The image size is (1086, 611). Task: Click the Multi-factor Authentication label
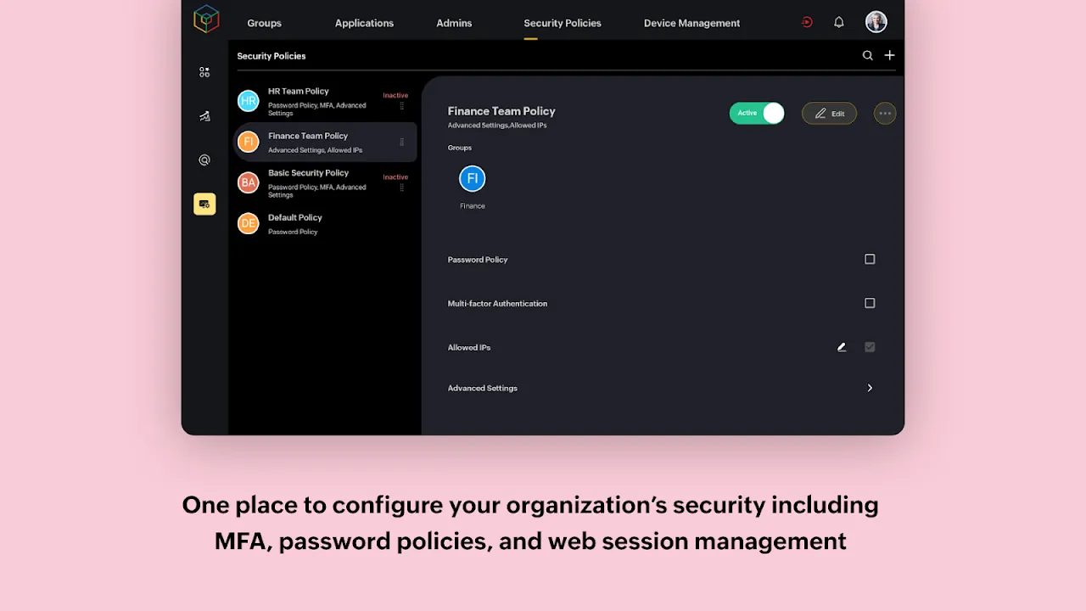(497, 304)
